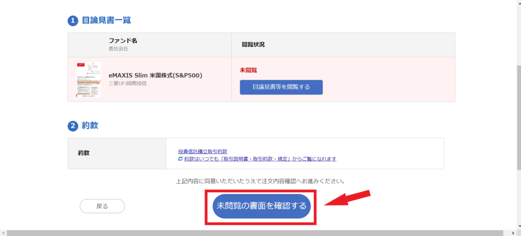Click the 目論見書一覧 section heading

pyautogui.click(x=106, y=21)
